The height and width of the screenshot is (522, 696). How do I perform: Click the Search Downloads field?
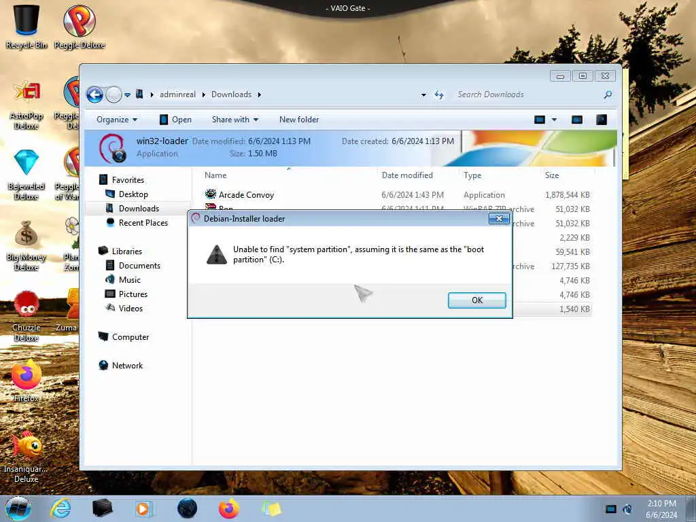point(528,94)
